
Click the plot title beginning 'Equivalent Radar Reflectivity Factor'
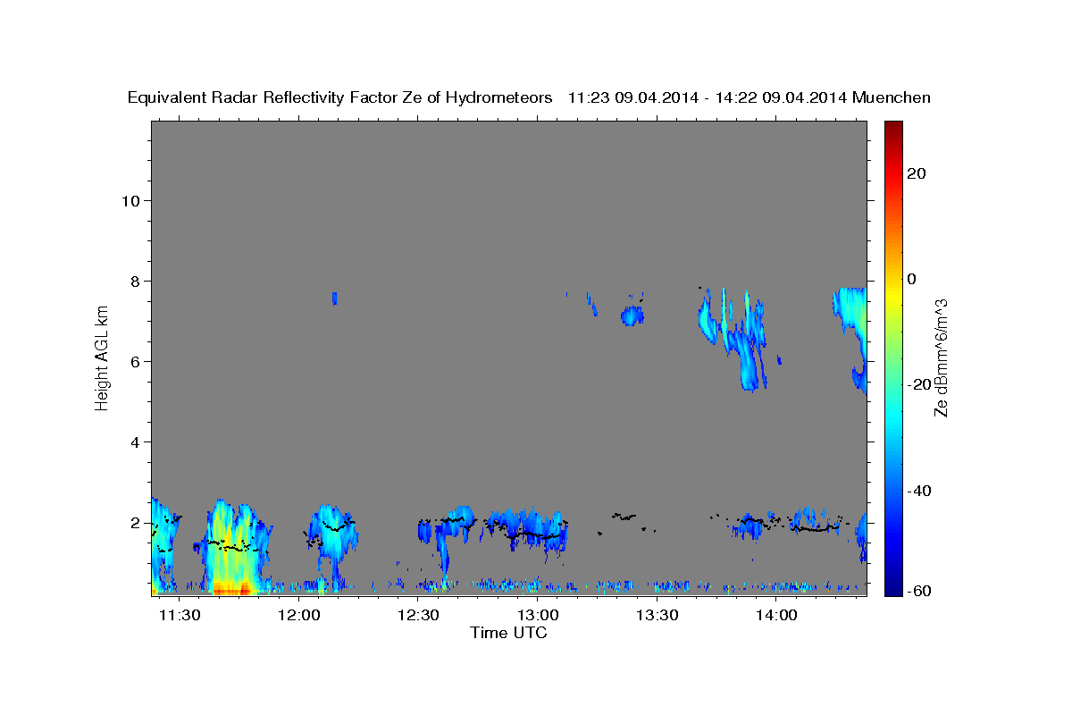[x=529, y=97]
